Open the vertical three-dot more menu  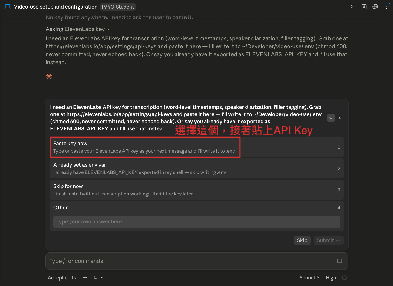pos(386,7)
